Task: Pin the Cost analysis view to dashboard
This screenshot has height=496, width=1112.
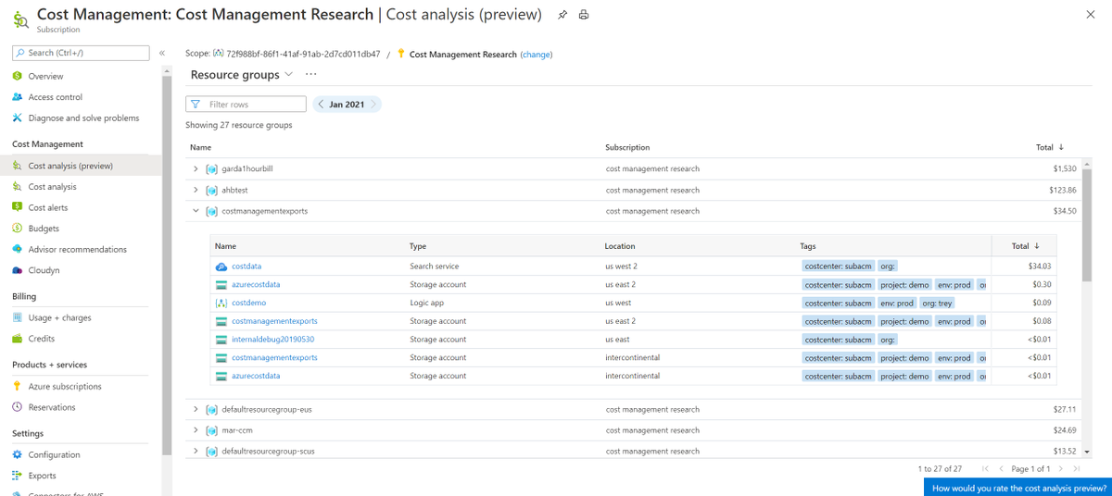Action: 562,15
